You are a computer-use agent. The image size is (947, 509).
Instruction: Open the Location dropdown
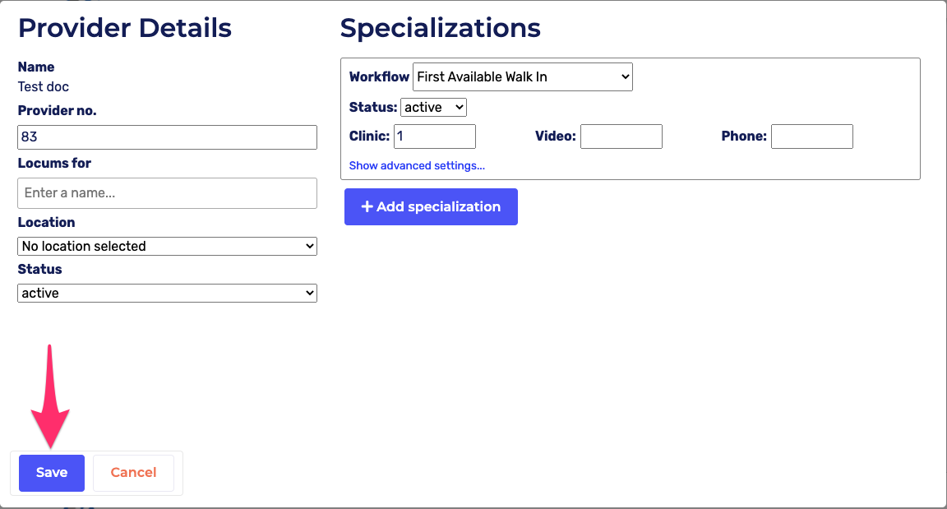pyautogui.click(x=167, y=246)
